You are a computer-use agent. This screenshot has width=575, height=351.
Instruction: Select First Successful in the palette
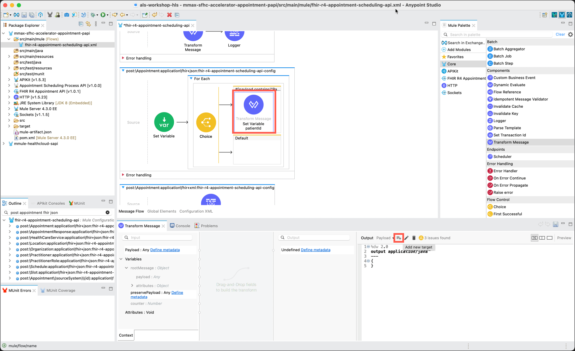507,214
